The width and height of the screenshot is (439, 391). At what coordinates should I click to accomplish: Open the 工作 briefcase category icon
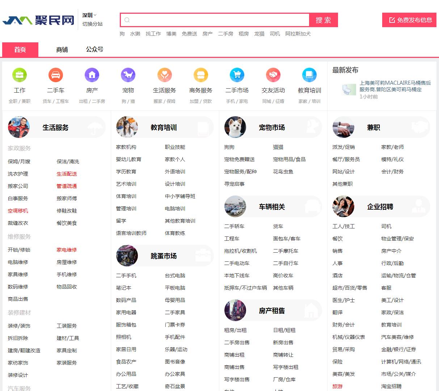[x=20, y=75]
